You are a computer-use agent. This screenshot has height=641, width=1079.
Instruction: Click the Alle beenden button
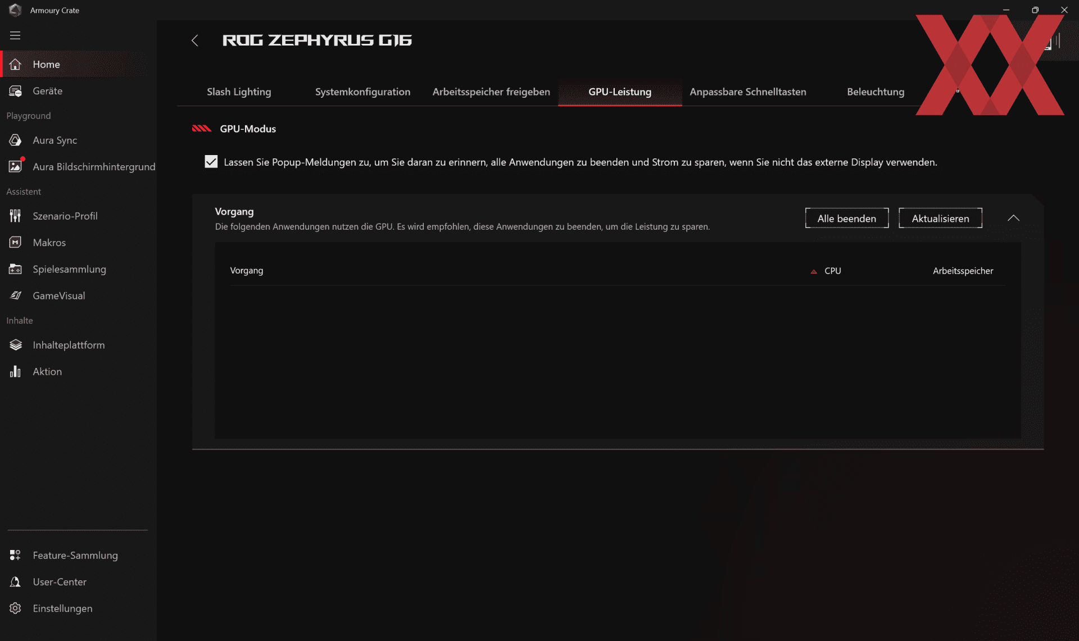pos(847,218)
